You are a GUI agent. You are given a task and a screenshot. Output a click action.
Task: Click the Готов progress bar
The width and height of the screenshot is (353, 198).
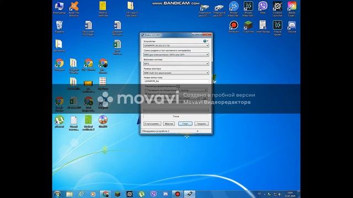coord(176,116)
